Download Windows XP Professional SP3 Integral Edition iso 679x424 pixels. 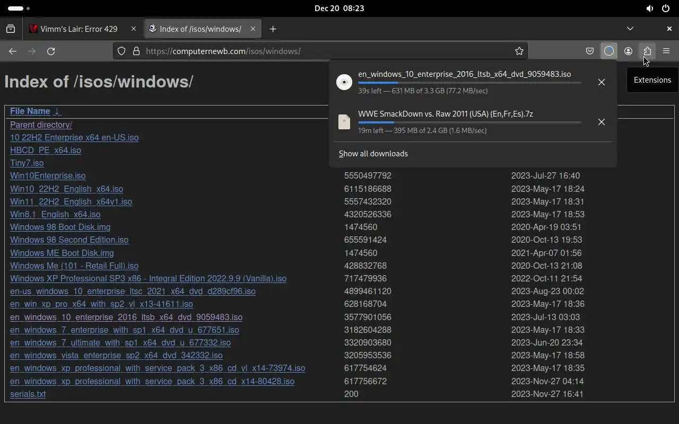pyautogui.click(x=148, y=279)
